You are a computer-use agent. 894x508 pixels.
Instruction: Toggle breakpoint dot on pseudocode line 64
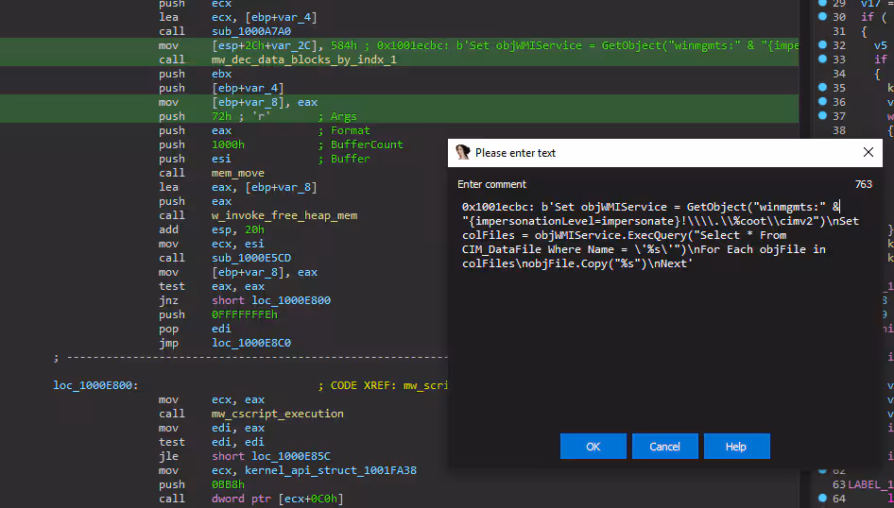click(822, 499)
